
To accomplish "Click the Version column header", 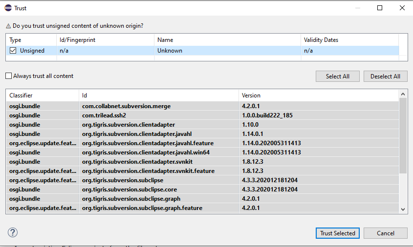I will click(x=319, y=95).
